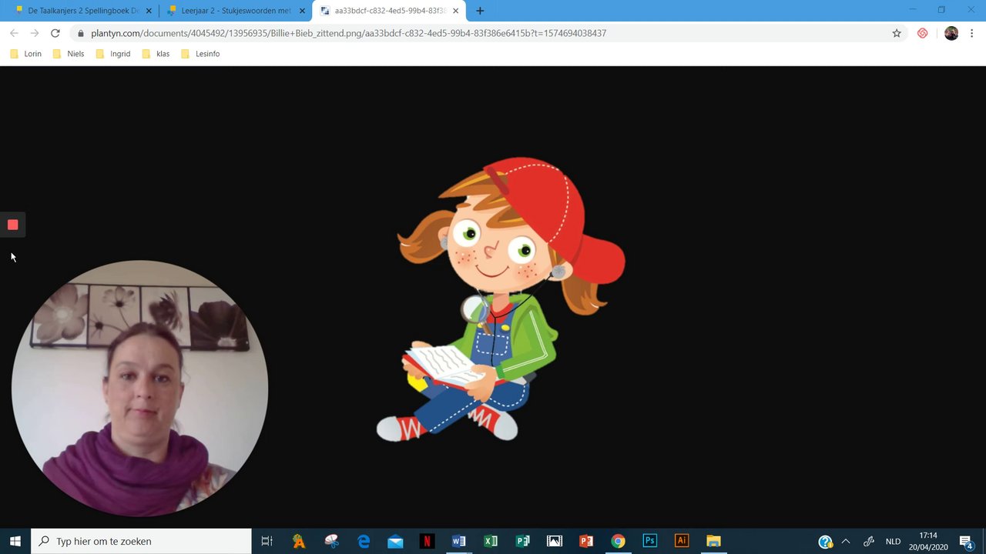View site security info via the padlock

click(80, 33)
